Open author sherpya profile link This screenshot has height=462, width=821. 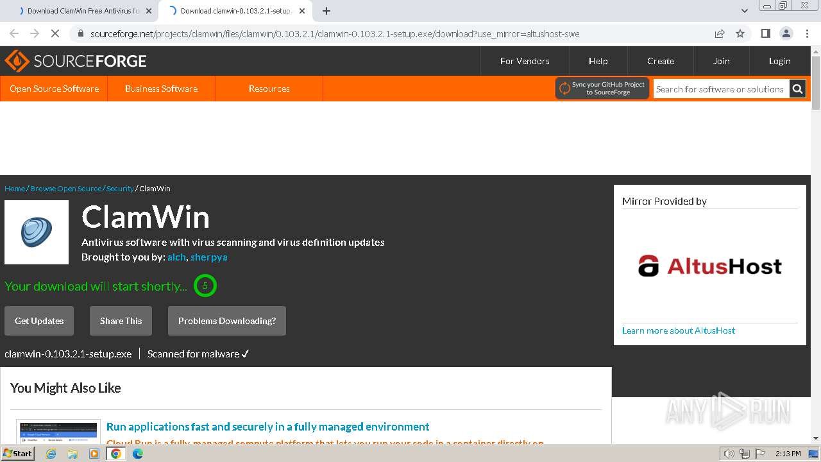click(x=208, y=257)
